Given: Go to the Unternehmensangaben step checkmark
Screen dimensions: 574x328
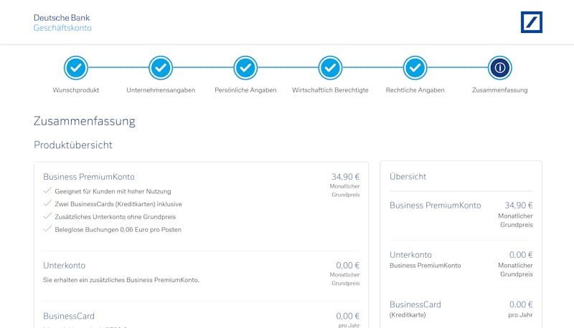Looking at the screenshot, I should click(x=161, y=68).
